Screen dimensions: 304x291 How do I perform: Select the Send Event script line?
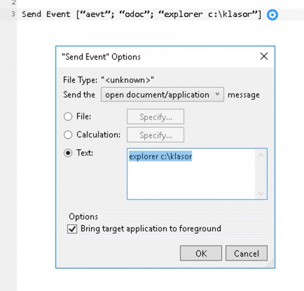coord(141,14)
